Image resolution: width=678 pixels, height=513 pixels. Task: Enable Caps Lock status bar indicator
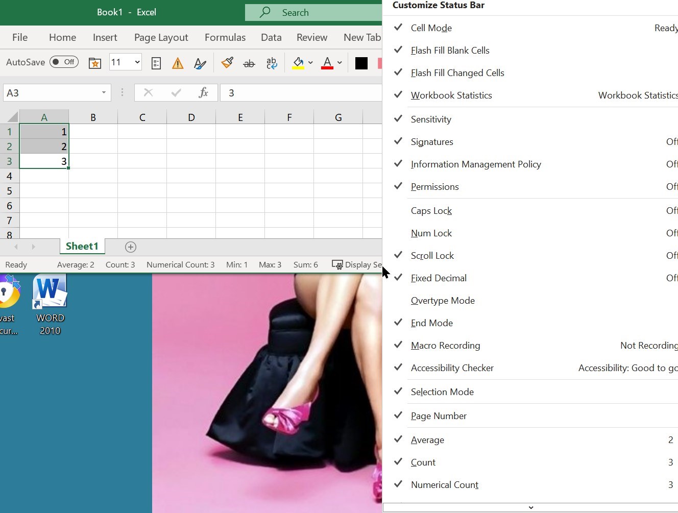click(431, 211)
